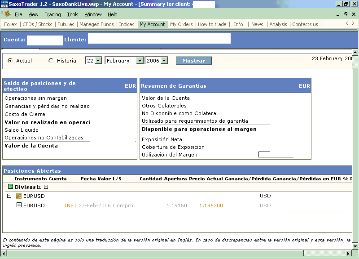This screenshot has width=359, height=259.
Task: Click the Precio Actual column header
Action: [206, 179]
